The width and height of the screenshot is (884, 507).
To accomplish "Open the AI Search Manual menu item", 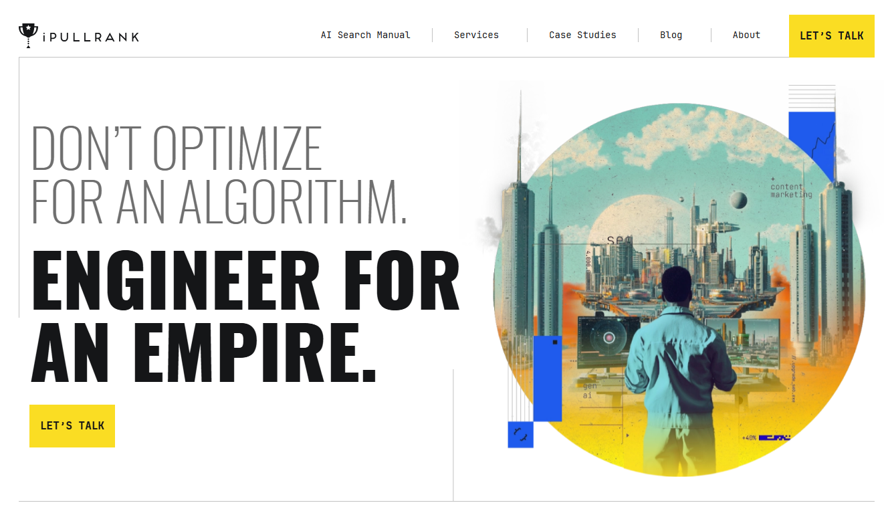I will point(366,35).
